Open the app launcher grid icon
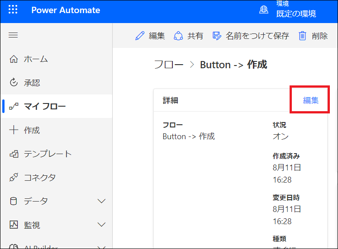Viewport: 338px width, 249px height. 13,9
